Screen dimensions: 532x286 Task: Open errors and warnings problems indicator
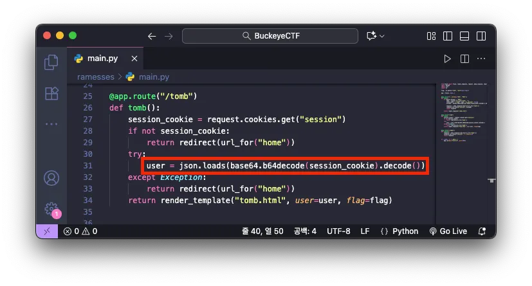[80, 231]
